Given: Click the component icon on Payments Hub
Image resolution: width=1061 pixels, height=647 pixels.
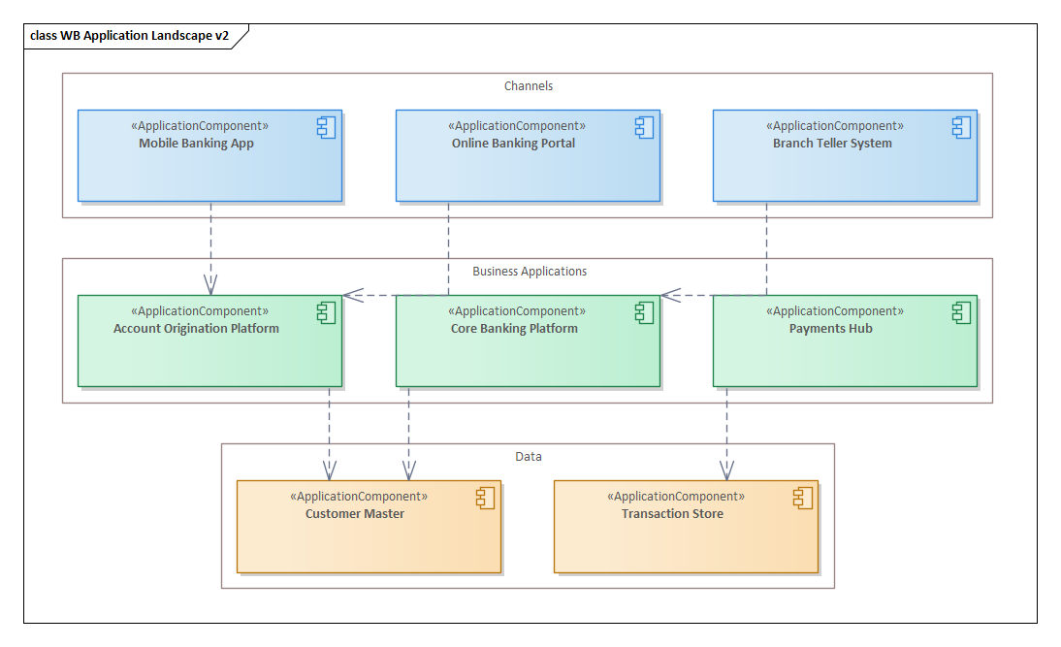Looking at the screenshot, I should coord(961,312).
